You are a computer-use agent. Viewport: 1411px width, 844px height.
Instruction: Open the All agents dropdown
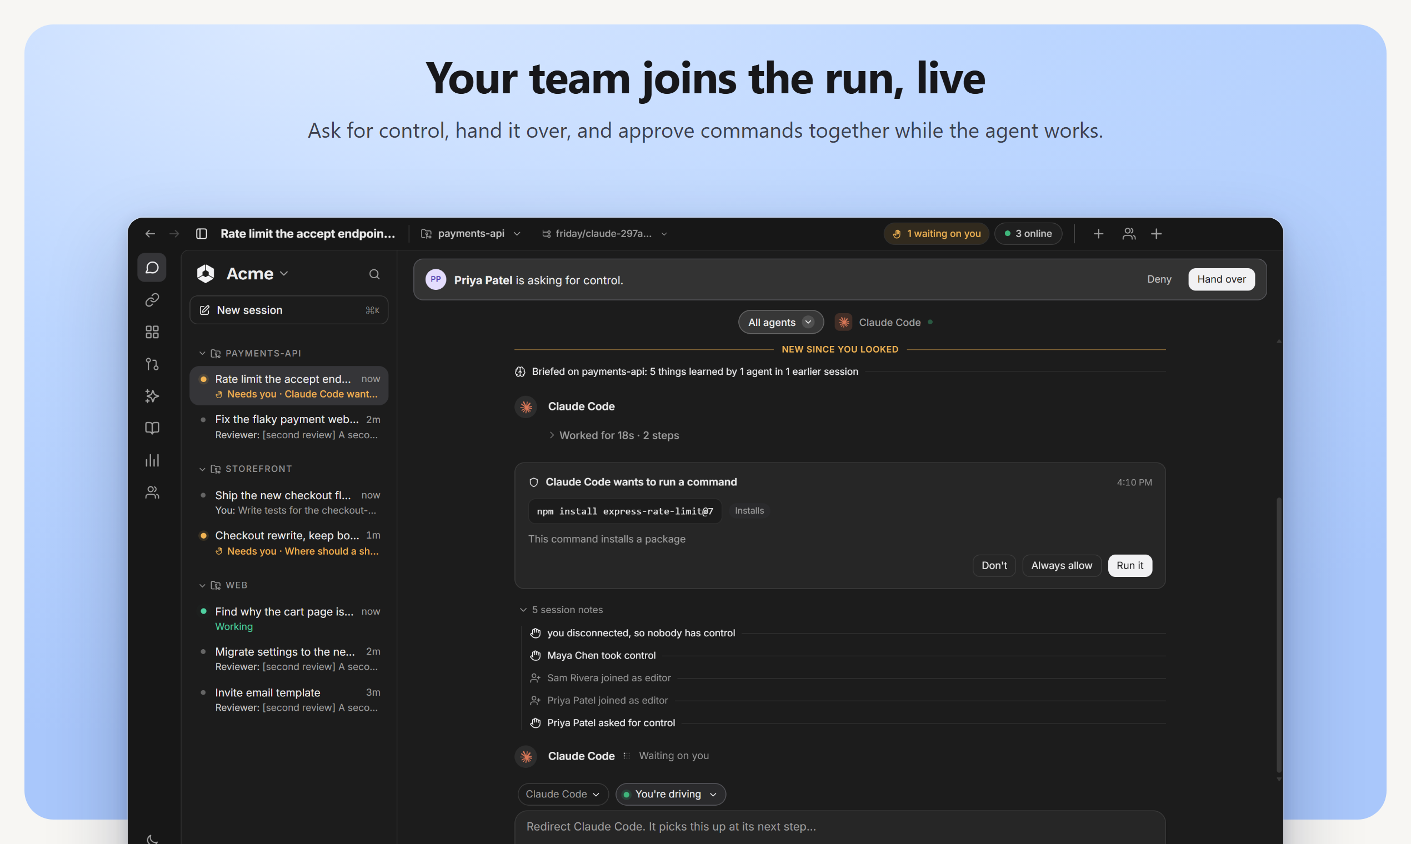[x=780, y=323]
